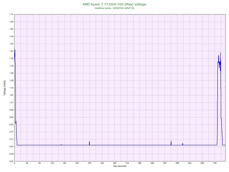Viewport: 229px width, 172px height.
Task: Click the 'Machine name : DESKTOP-AMVF75I' subtitle
Action: click(x=114, y=8)
